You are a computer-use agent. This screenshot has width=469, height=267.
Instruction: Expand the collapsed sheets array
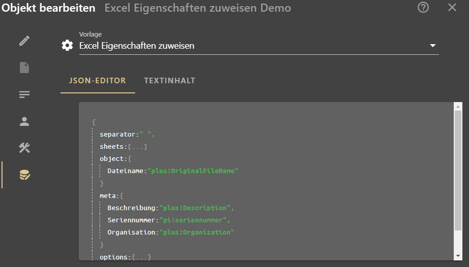(x=137, y=147)
